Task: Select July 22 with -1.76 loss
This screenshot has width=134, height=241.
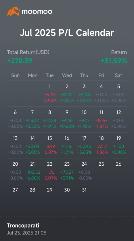Action: (x=50, y=171)
